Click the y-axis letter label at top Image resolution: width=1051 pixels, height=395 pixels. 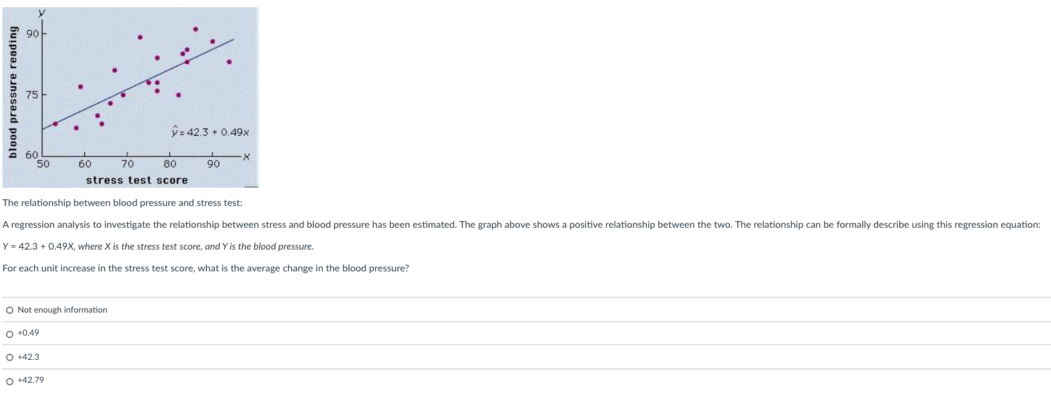click(x=42, y=12)
